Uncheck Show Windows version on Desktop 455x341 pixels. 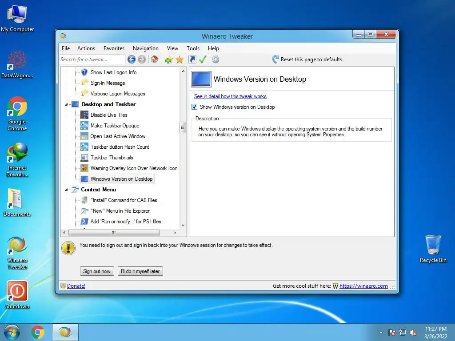click(195, 107)
